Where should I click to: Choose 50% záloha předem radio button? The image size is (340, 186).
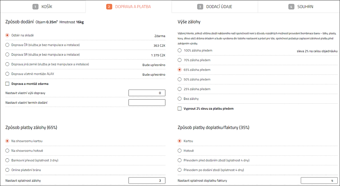click(x=179, y=79)
